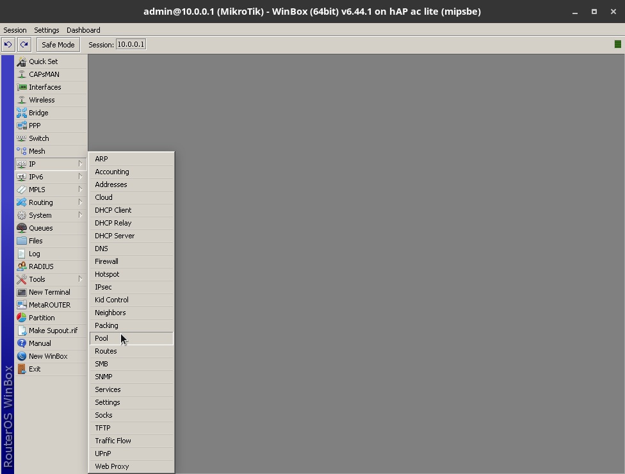Open Firewall from the IP submenu

[x=131, y=261]
